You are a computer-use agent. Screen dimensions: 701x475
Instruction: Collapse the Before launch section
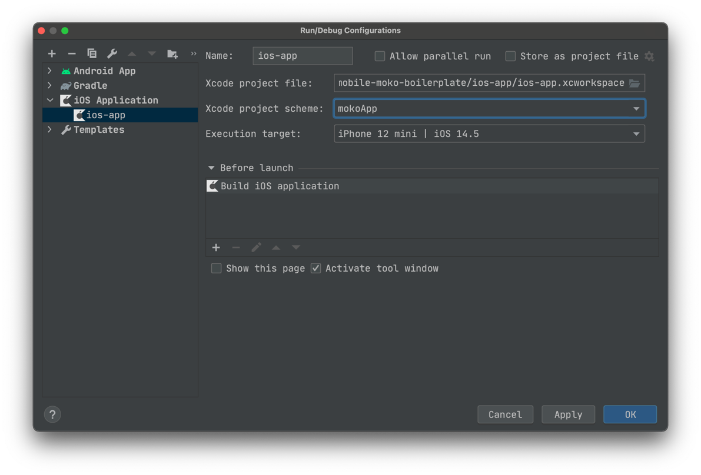(x=211, y=168)
